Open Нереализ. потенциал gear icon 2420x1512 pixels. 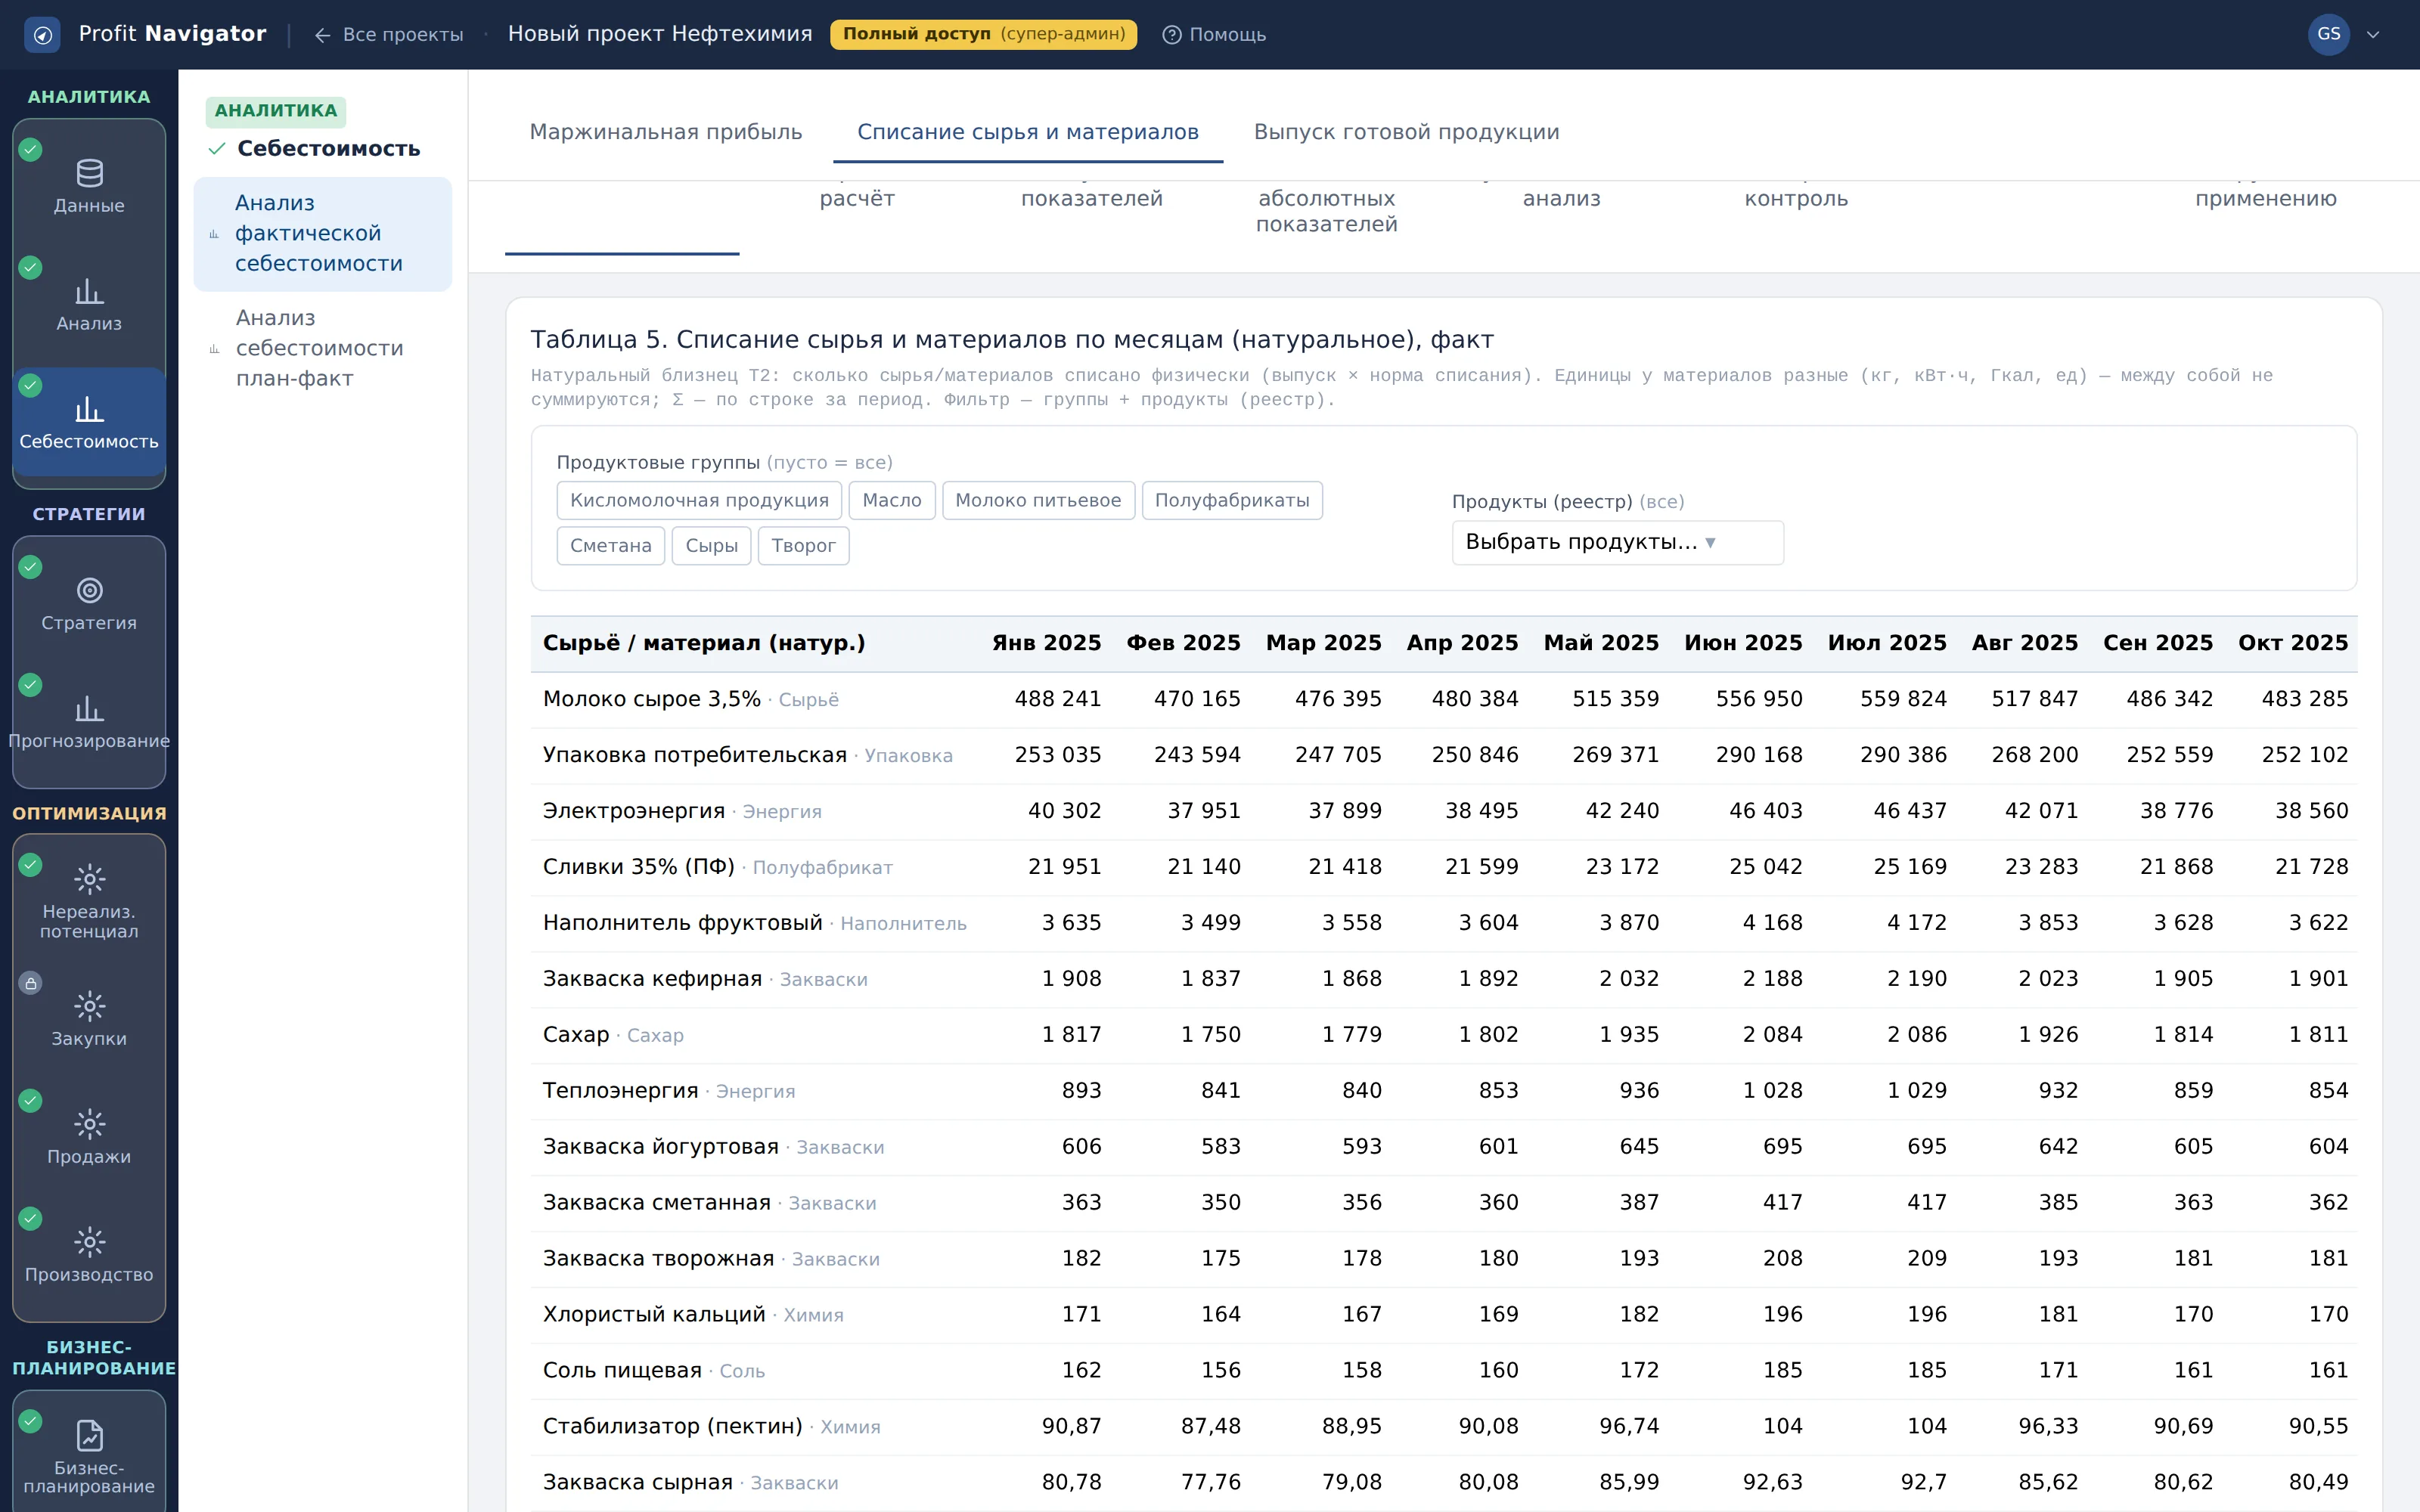(89, 879)
